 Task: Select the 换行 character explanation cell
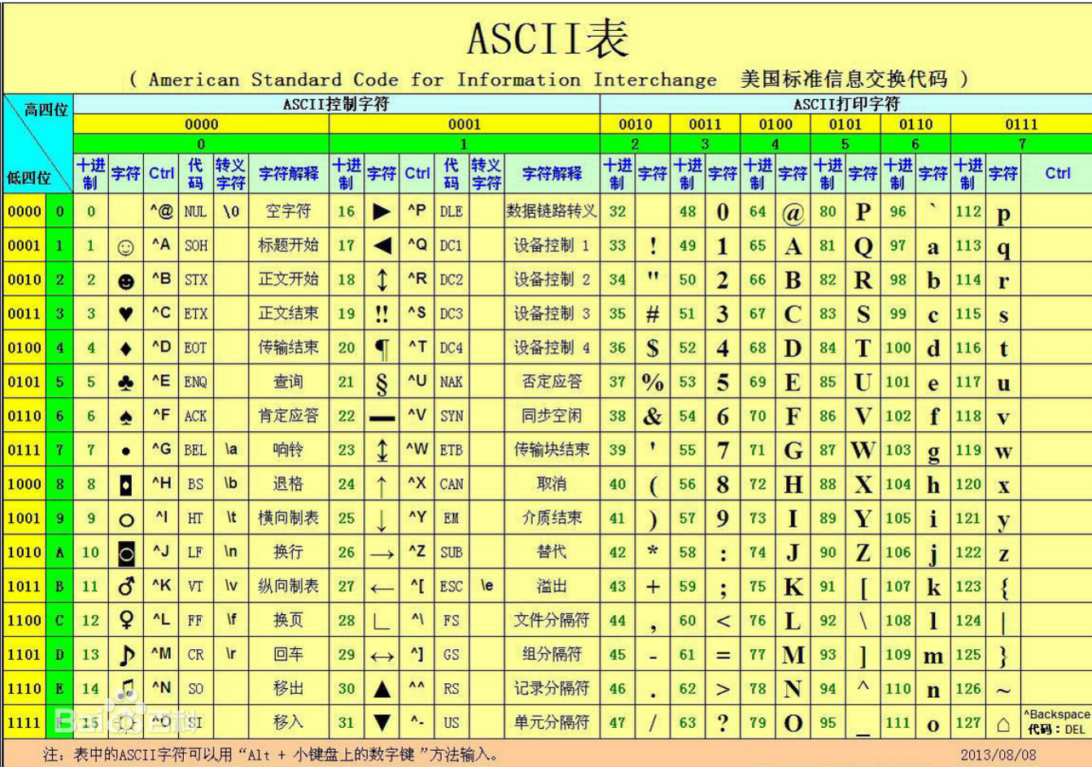[287, 552]
